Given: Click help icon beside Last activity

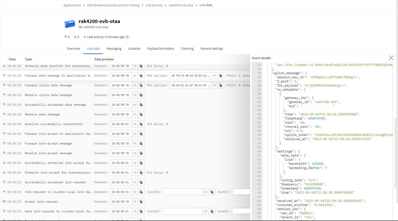Looking at the screenshot, I should pyautogui.click(x=127, y=37).
